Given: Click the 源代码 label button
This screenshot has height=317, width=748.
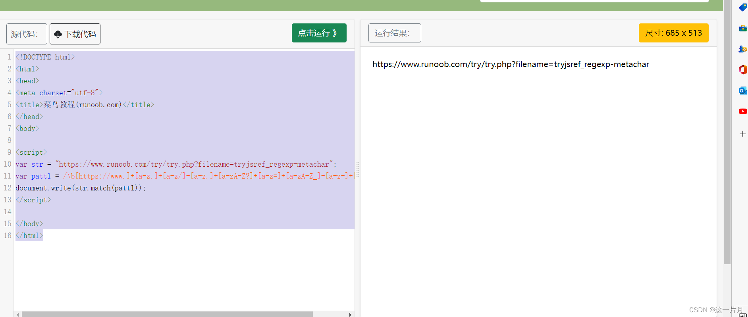Looking at the screenshot, I should point(27,34).
